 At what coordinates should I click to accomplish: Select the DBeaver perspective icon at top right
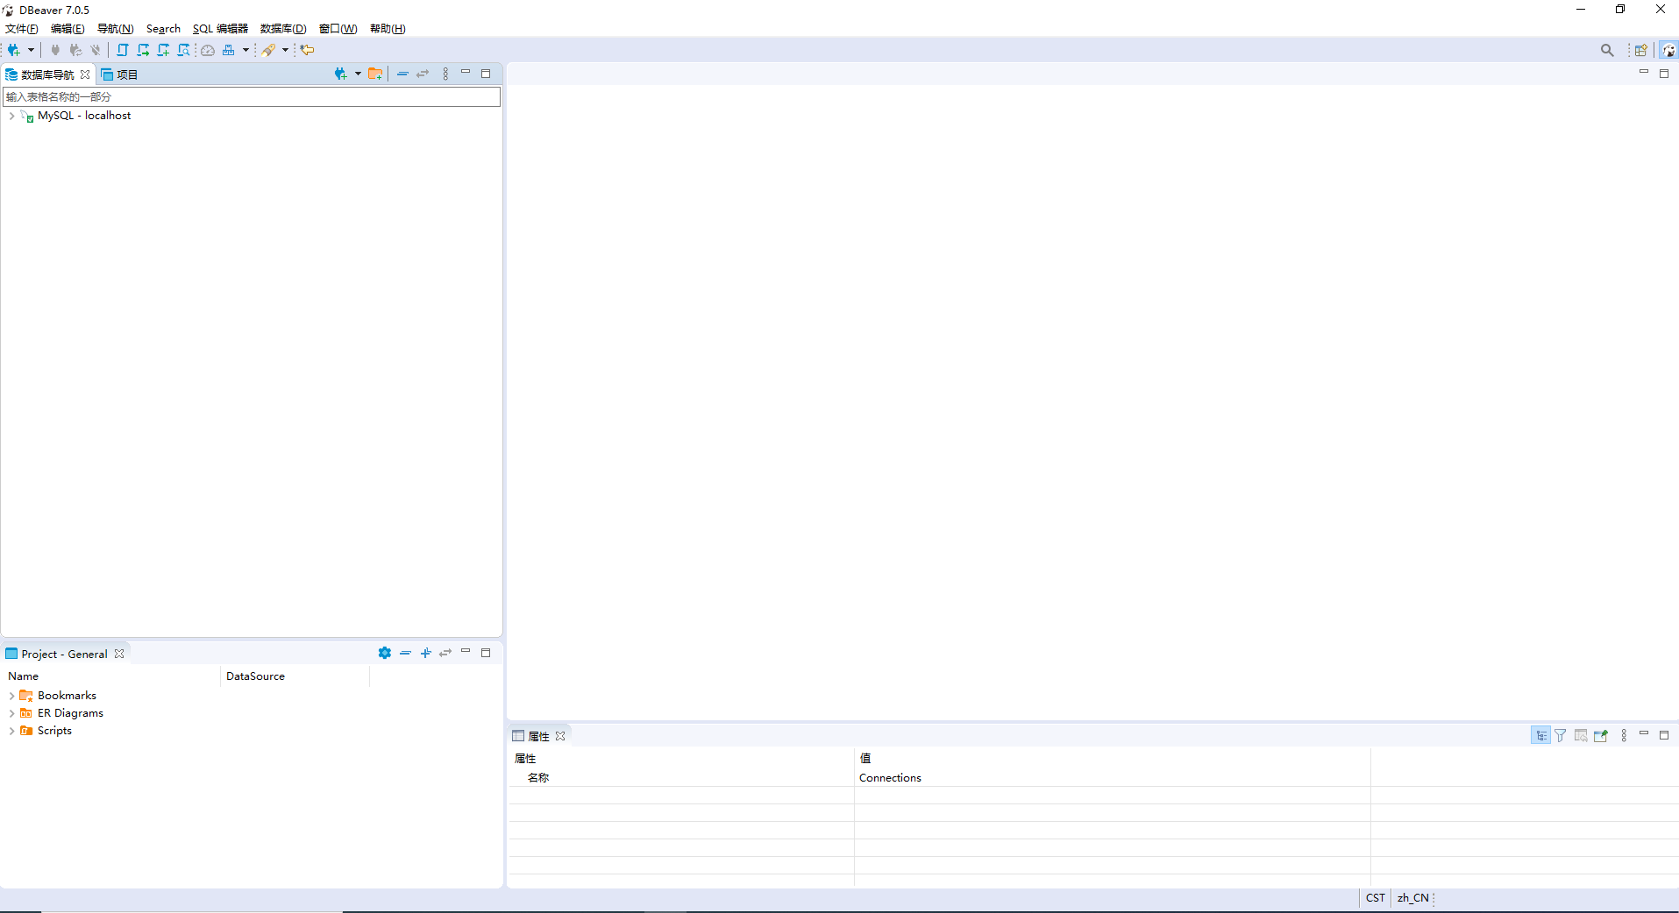point(1669,50)
